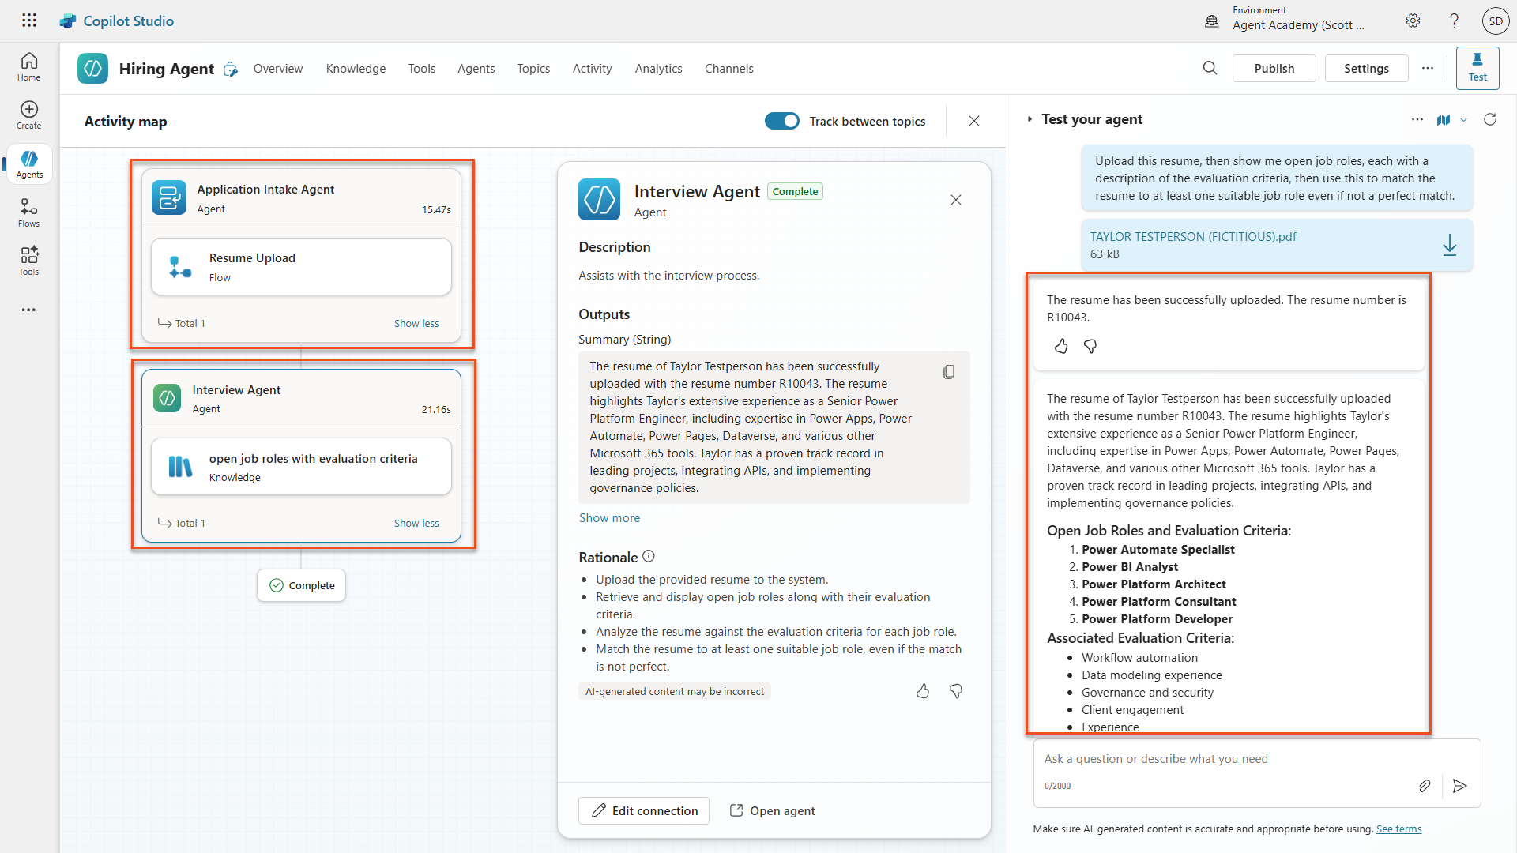Click the Rationale info icon
The height and width of the screenshot is (853, 1517).
tap(649, 556)
